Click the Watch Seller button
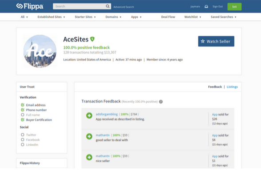 click(x=216, y=41)
